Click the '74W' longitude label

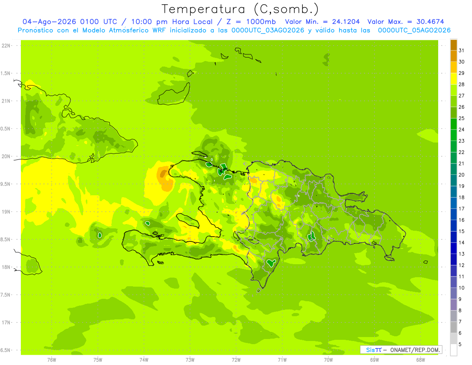pyautogui.click(x=144, y=360)
